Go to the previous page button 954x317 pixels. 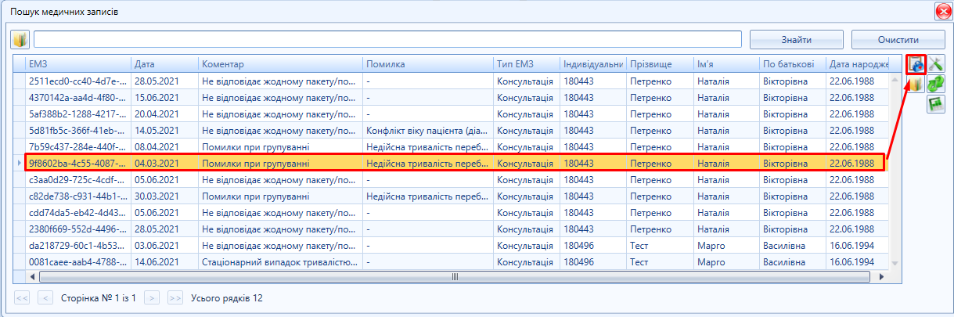point(46,298)
